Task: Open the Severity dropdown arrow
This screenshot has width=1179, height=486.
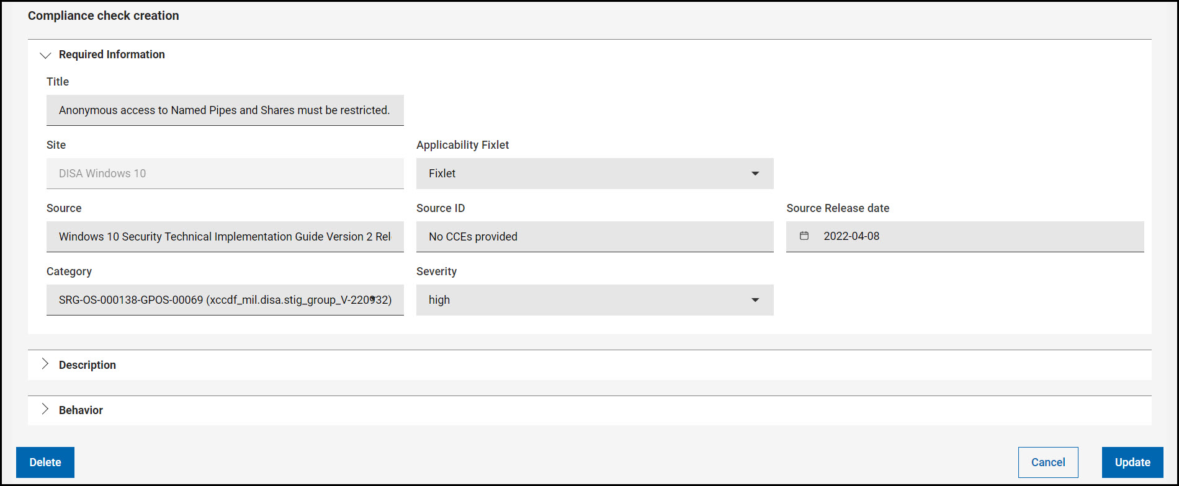Action: coord(755,300)
